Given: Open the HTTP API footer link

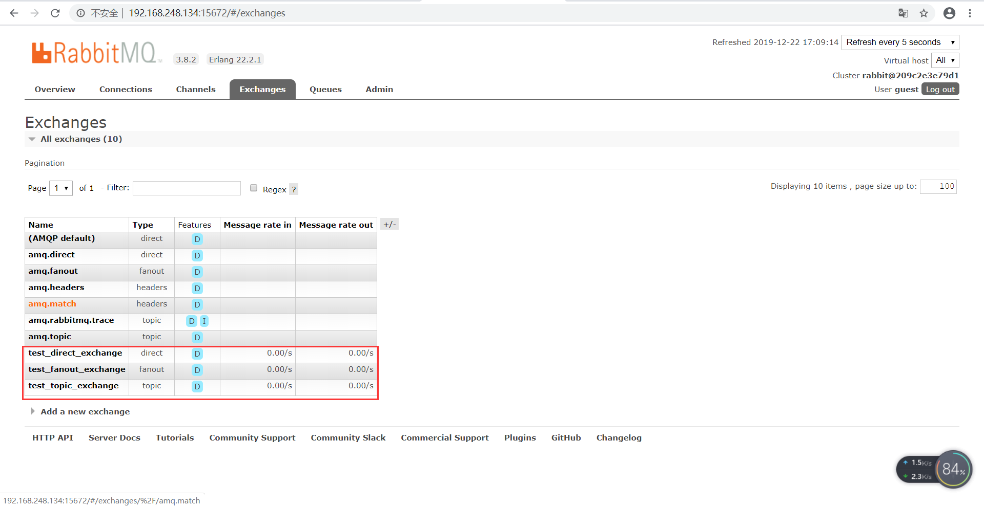Looking at the screenshot, I should [x=53, y=438].
